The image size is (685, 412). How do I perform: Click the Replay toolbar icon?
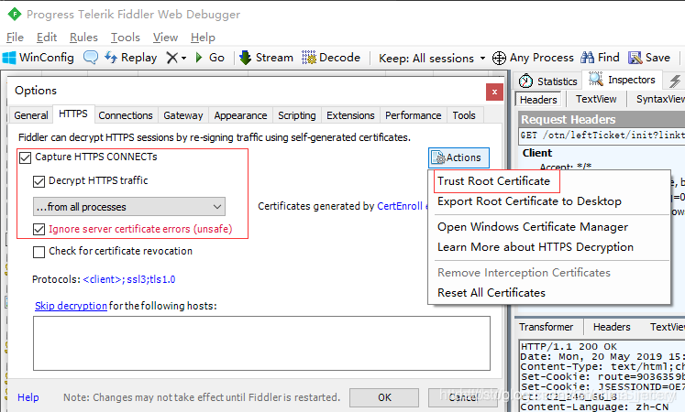click(111, 58)
